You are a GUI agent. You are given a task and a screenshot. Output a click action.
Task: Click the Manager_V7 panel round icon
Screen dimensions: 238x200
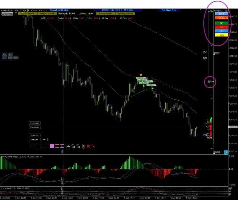click(x=226, y=11)
